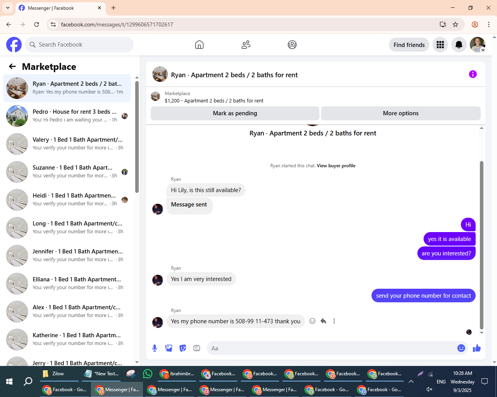Screen dimensions: 497x397
Task: Open the ENG language indicator
Action: tap(441, 381)
